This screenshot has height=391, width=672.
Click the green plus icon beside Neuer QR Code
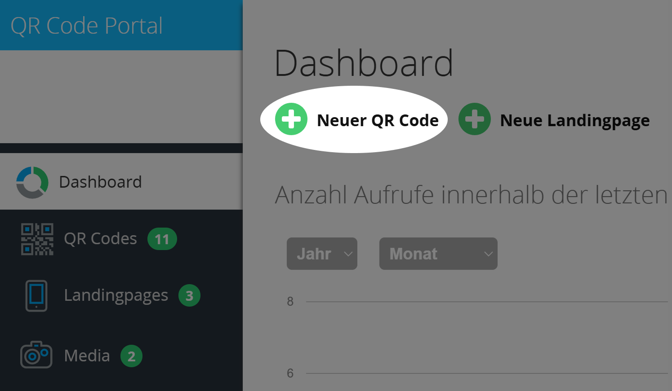pyautogui.click(x=291, y=120)
